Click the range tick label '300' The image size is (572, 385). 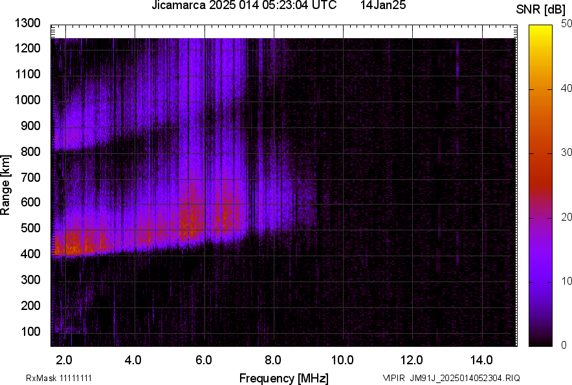[31, 280]
